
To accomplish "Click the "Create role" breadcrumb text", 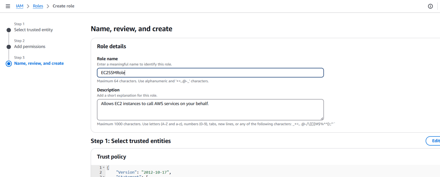I will point(64,6).
